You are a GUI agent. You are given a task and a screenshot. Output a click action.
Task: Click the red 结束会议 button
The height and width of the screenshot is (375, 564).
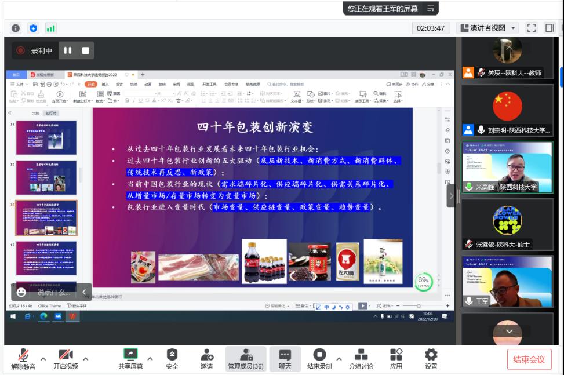coord(529,359)
